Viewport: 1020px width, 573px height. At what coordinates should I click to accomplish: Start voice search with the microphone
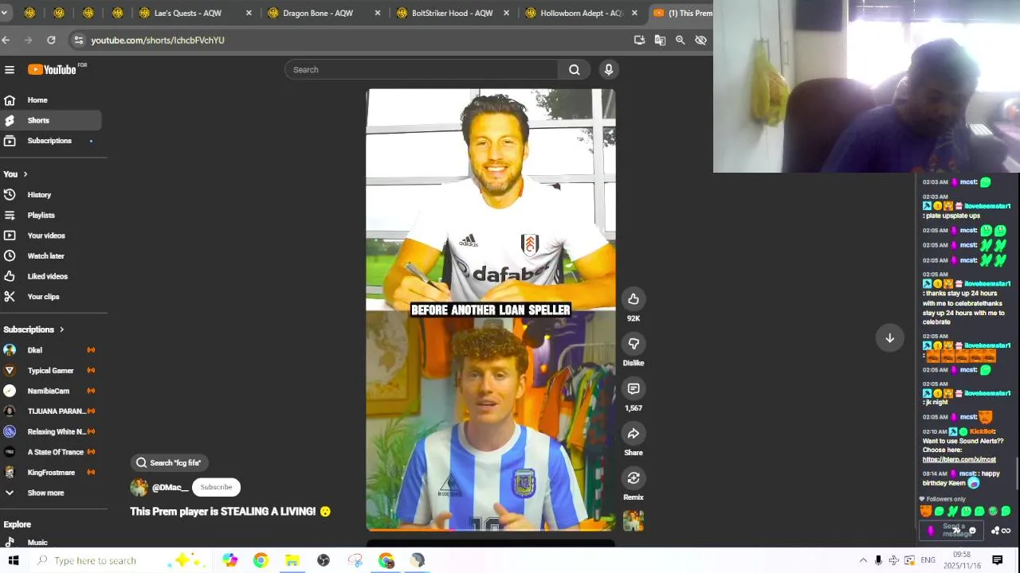[609, 69]
